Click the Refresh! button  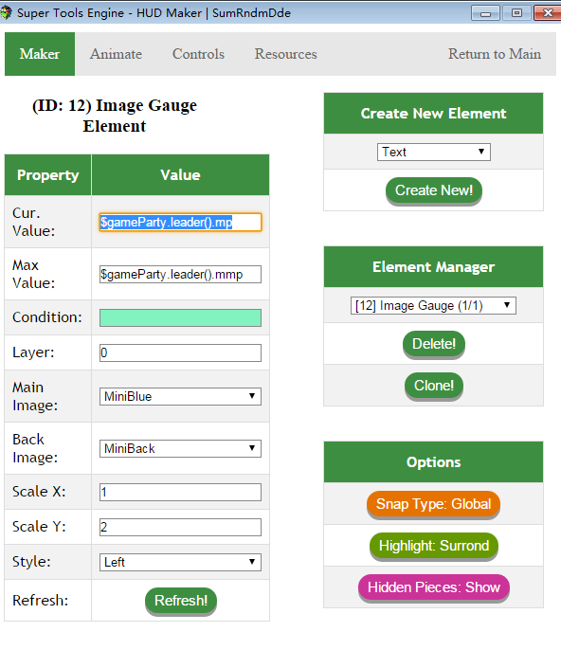[x=181, y=601]
